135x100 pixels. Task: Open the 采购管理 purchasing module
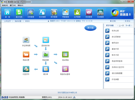tap(31, 12)
